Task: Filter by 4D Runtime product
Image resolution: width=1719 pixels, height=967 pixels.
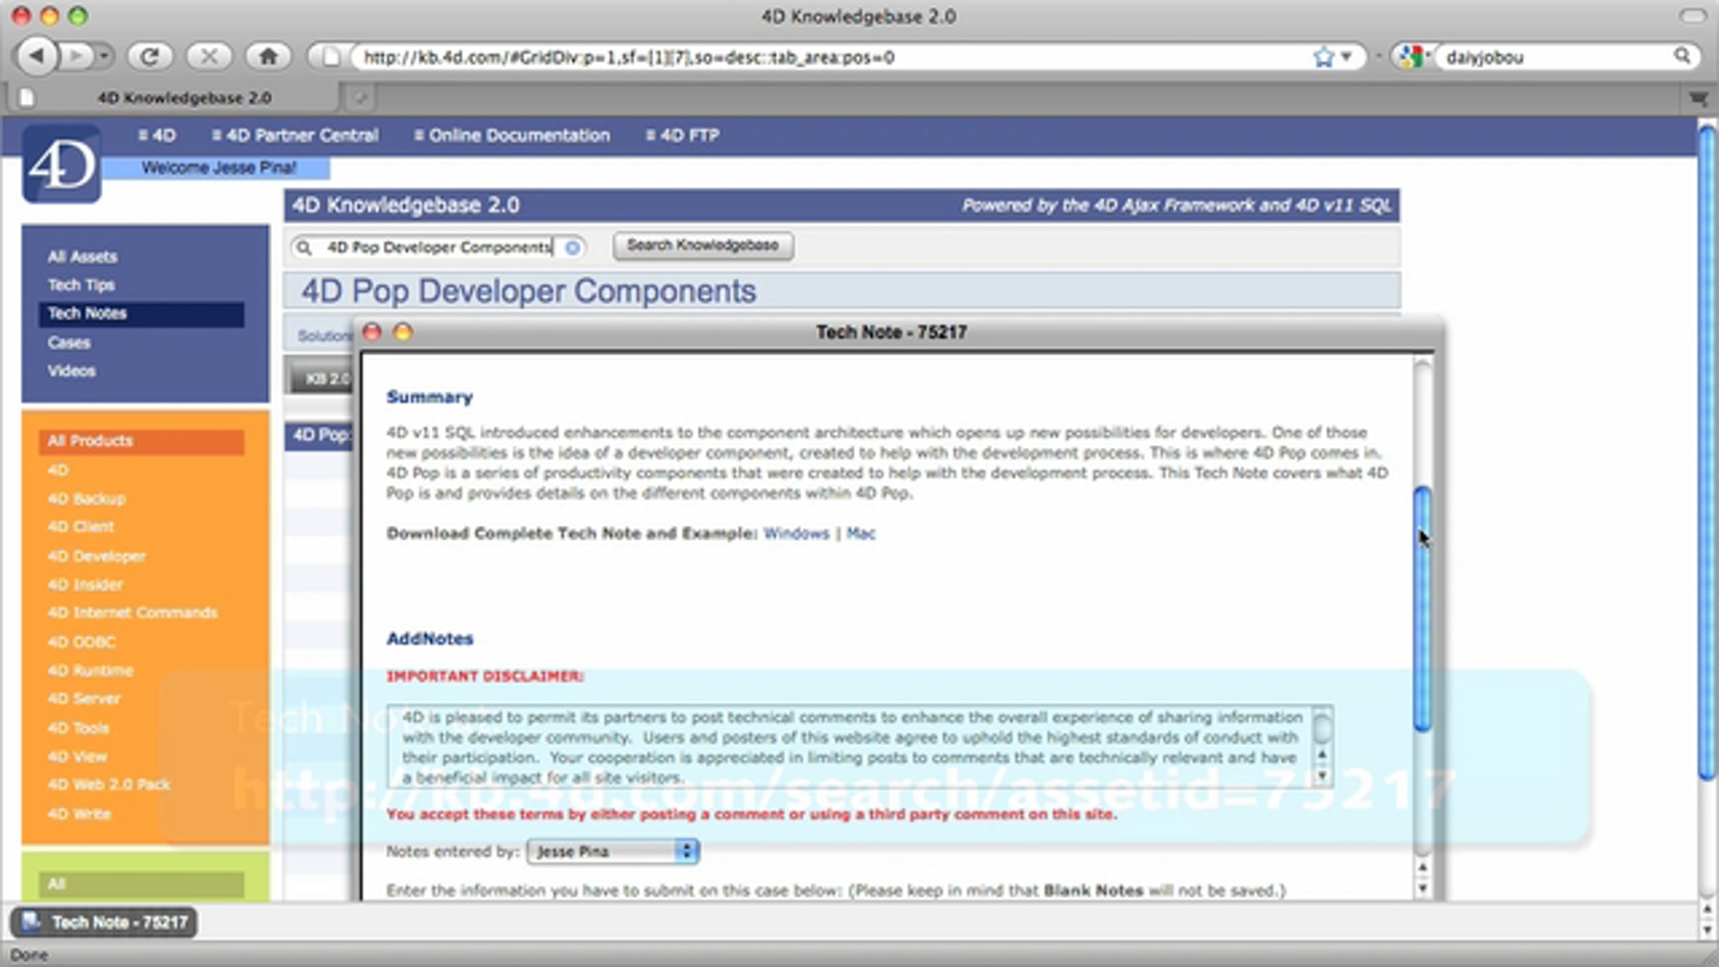Action: [x=90, y=670]
